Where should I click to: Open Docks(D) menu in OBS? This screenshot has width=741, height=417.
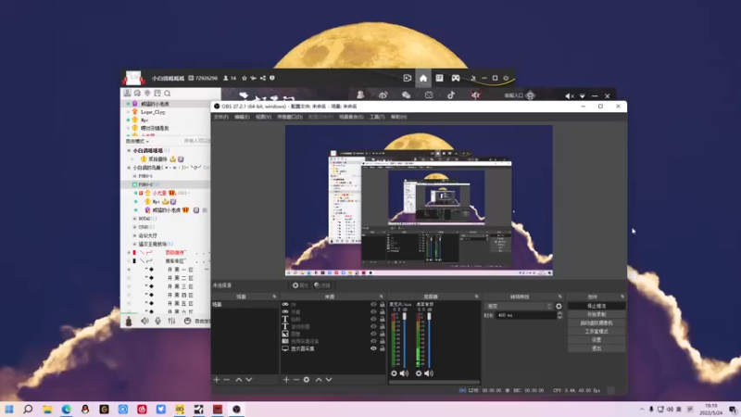(290, 117)
